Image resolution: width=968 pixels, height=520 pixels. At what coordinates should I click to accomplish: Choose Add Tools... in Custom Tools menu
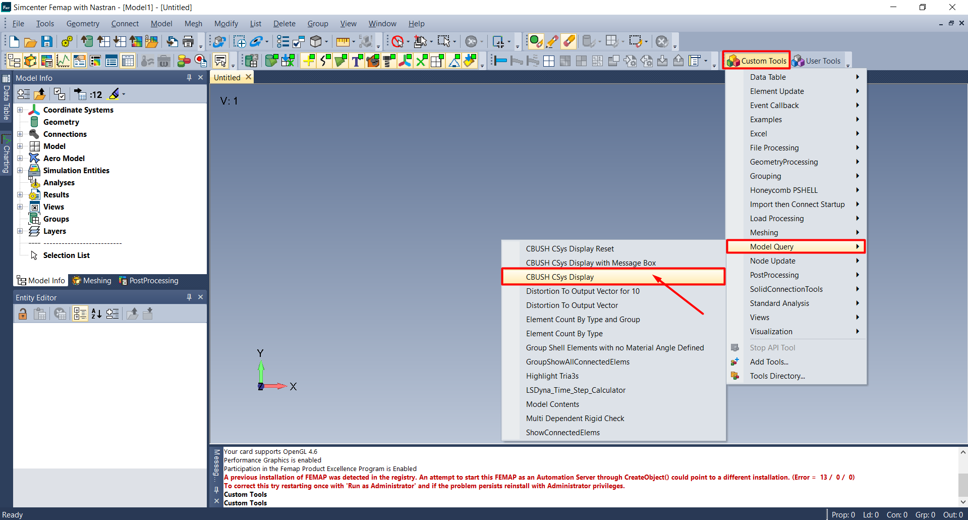click(x=769, y=362)
